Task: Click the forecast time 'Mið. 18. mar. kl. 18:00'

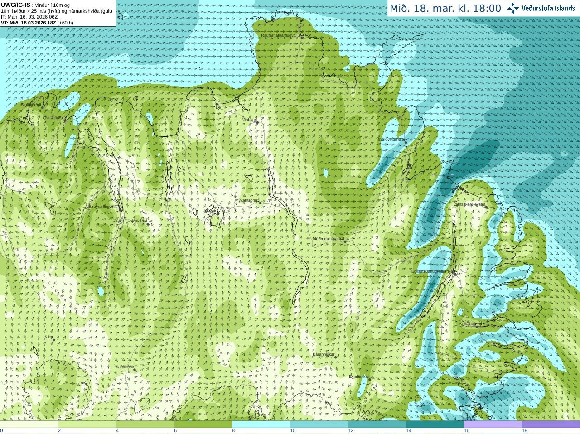Action: click(x=445, y=9)
